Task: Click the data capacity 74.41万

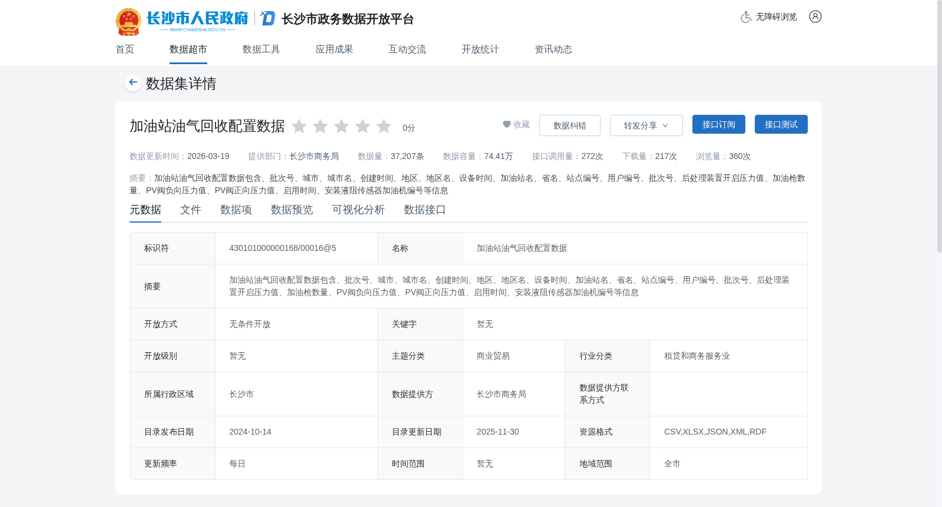Action: pos(499,156)
